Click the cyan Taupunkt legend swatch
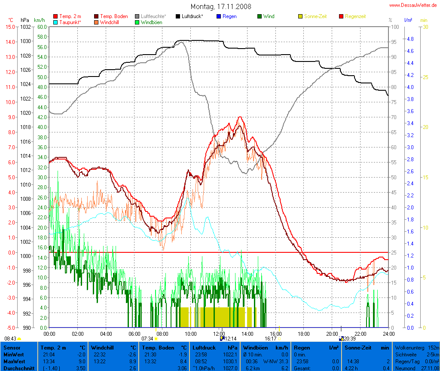 click(x=55, y=22)
